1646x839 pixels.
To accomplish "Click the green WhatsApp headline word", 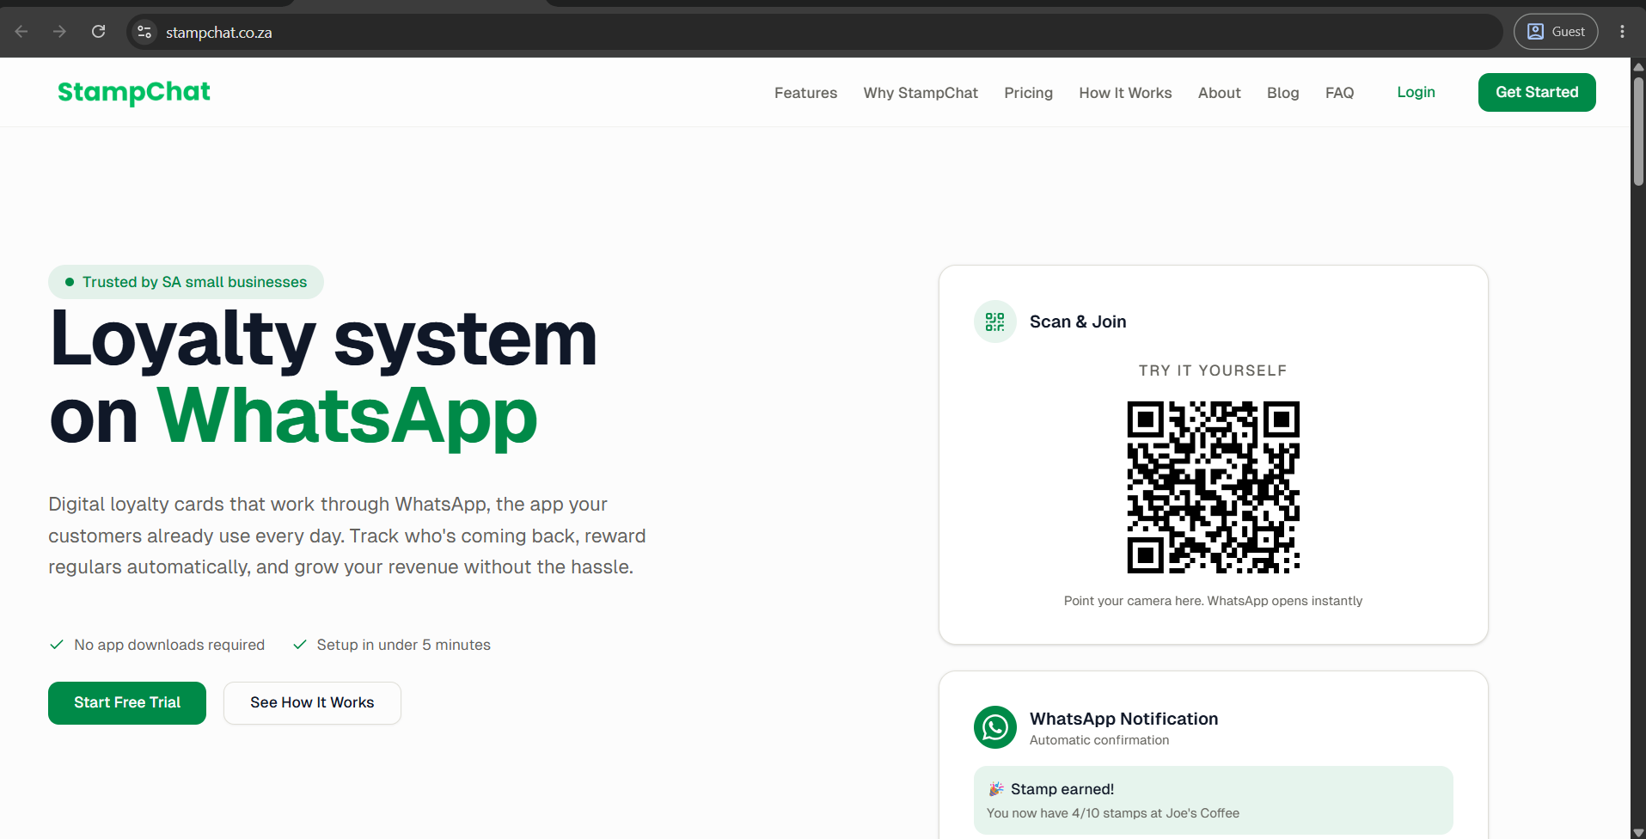I will tap(347, 418).
